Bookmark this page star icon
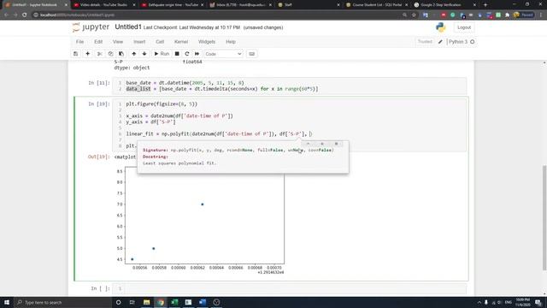Image resolution: width=547 pixels, height=308 pixels. [414, 15]
